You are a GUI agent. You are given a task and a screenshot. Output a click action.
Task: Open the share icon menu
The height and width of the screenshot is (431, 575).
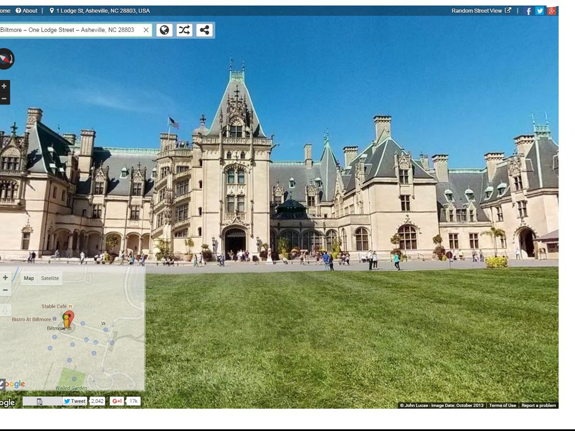point(204,30)
